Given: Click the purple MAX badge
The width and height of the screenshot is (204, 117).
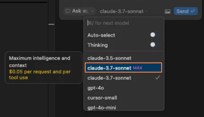Looking at the screenshot, I should click(137, 68).
